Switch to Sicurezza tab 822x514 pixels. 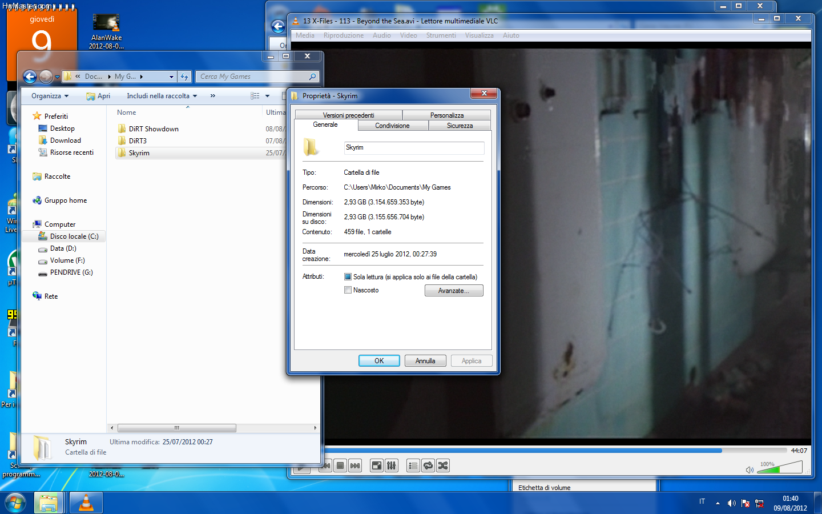460,126
